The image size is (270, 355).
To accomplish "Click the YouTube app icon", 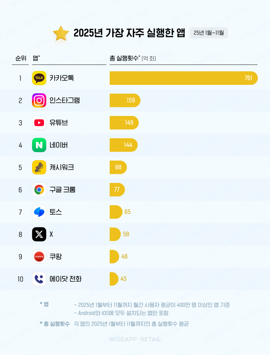I will [39, 123].
